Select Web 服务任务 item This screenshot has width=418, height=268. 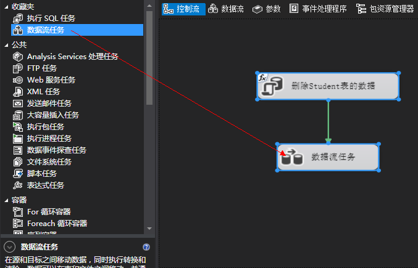[77, 80]
